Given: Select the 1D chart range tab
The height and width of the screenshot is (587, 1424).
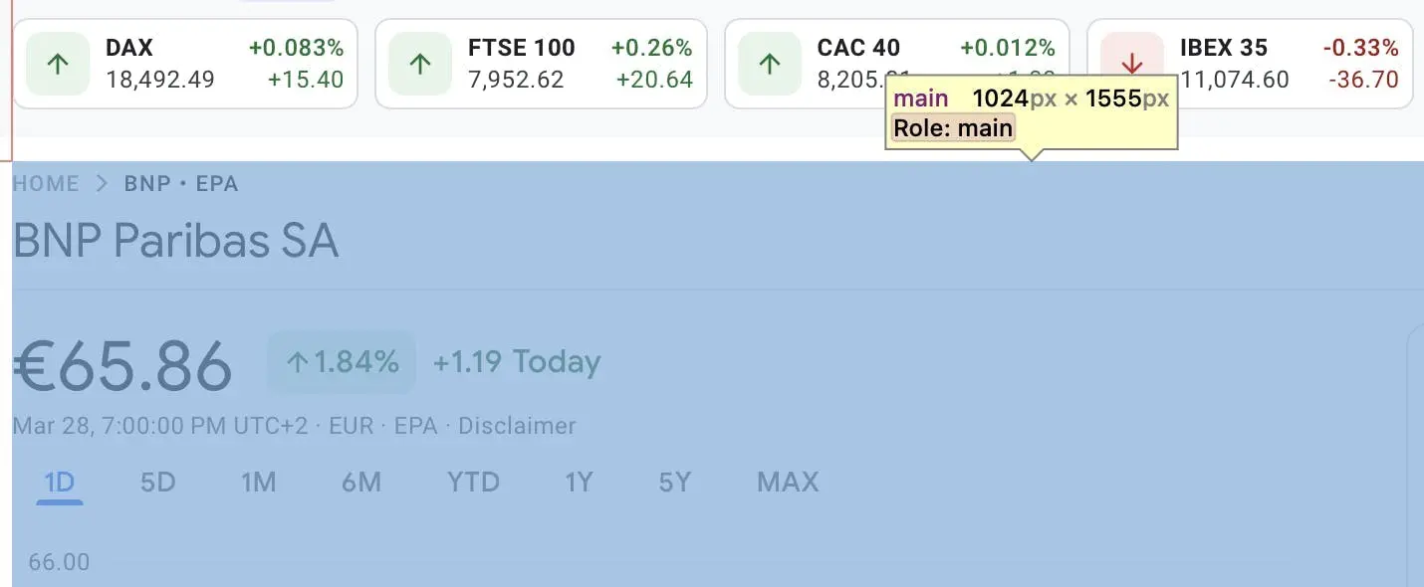Looking at the screenshot, I should [x=60, y=483].
